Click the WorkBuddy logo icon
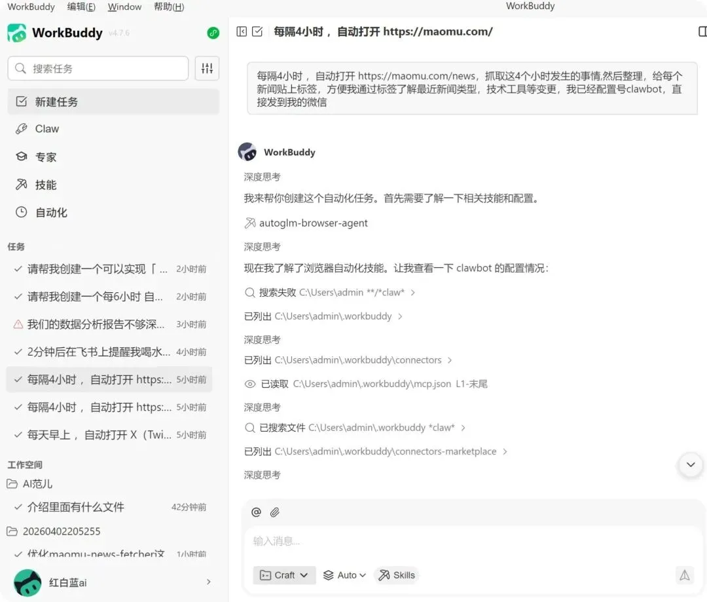Image resolution: width=707 pixels, height=602 pixels. click(16, 33)
